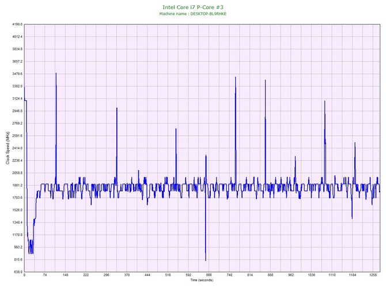
Task: Click the 3124.4 y-axis value
Action: [17, 99]
